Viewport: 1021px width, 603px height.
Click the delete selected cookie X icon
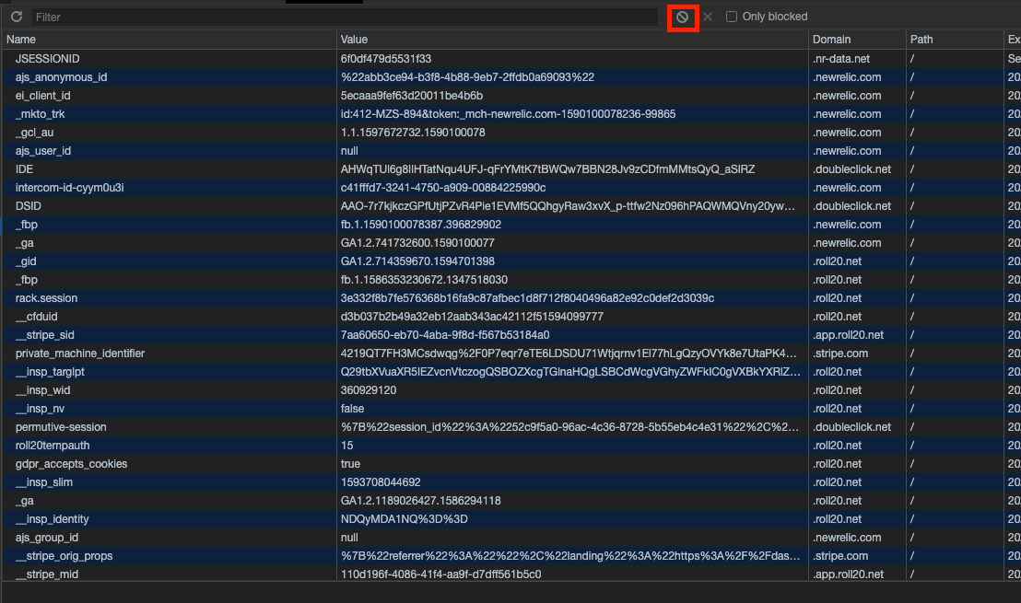[708, 17]
